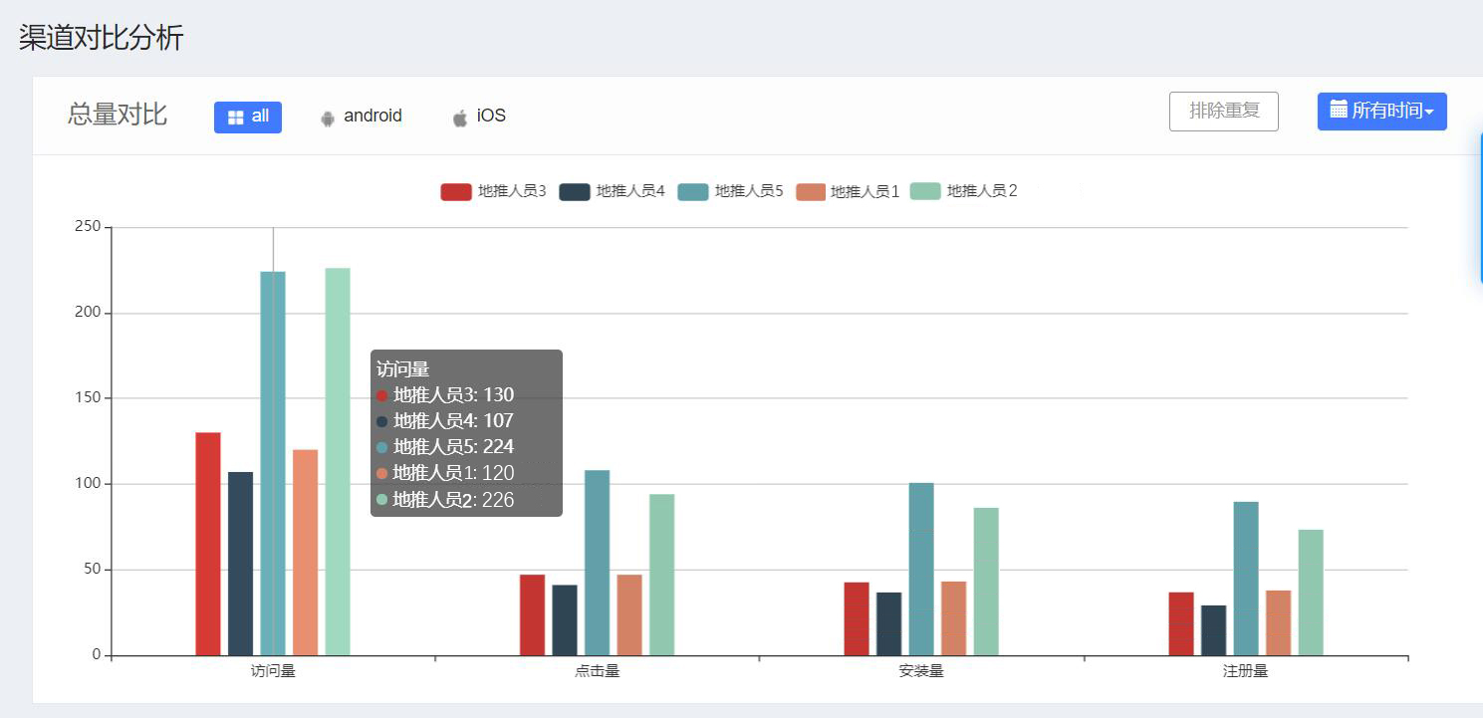Select the all platforms tab
The image size is (1483, 718).
click(x=248, y=117)
